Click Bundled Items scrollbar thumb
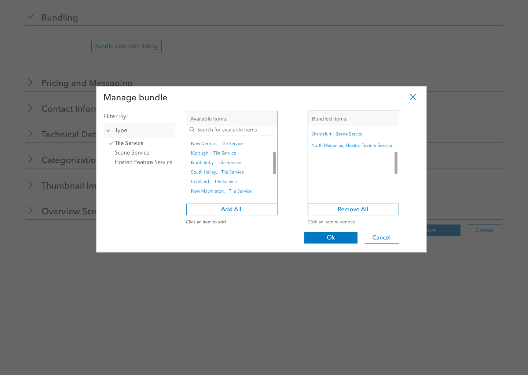The height and width of the screenshot is (375, 528). [x=396, y=163]
